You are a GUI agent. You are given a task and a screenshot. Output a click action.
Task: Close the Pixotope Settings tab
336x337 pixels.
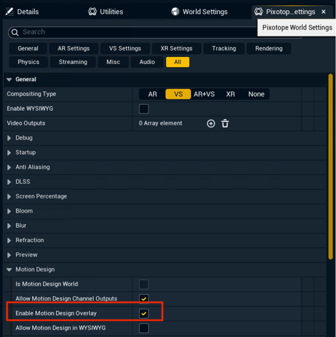click(324, 12)
